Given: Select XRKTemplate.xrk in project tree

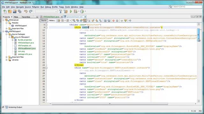Looking at the screenshot, I should pos(25,46).
